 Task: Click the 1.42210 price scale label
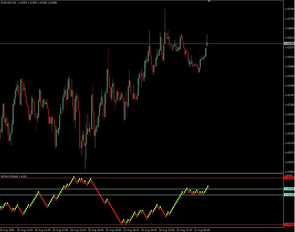coord(289,124)
